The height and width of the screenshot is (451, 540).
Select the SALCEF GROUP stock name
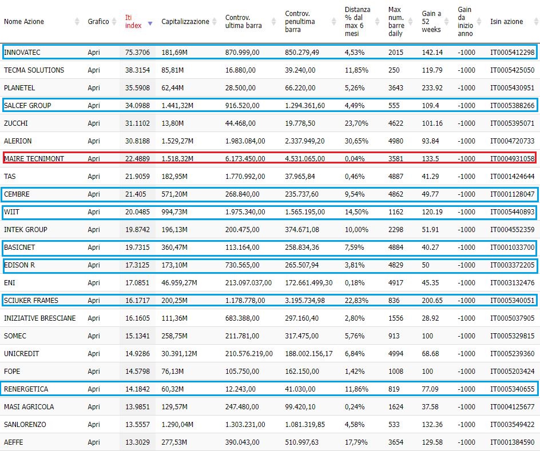(x=27, y=106)
